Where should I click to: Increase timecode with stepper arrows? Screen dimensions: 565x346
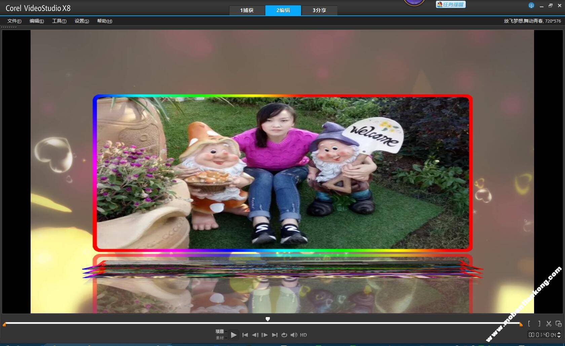[559, 333]
